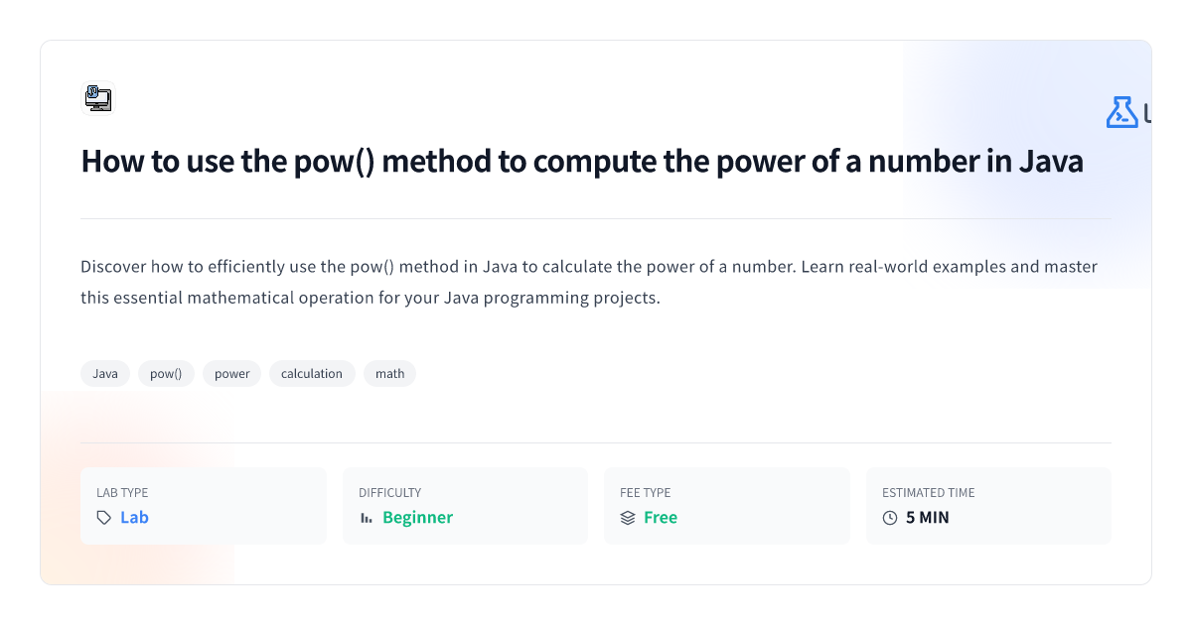
Task: Select the power tag
Action: 232,374
